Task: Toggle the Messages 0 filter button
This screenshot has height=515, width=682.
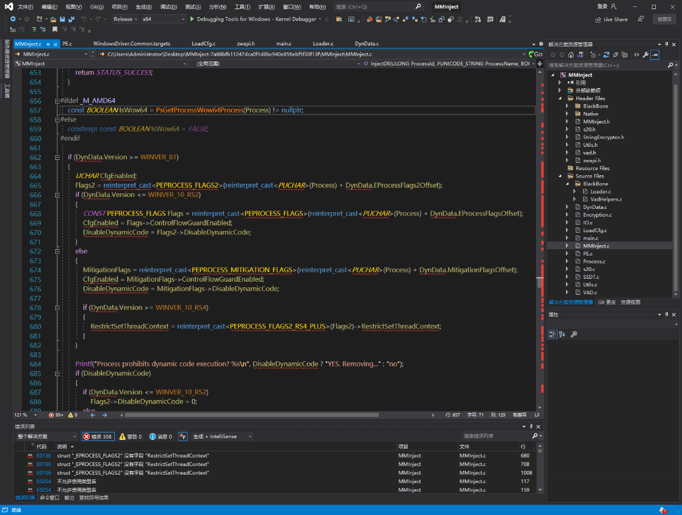Action: point(161,436)
